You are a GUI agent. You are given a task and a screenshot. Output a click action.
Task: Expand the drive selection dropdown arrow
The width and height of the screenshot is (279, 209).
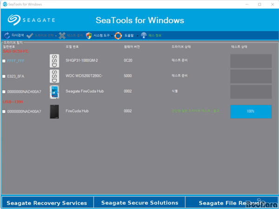(56, 36)
